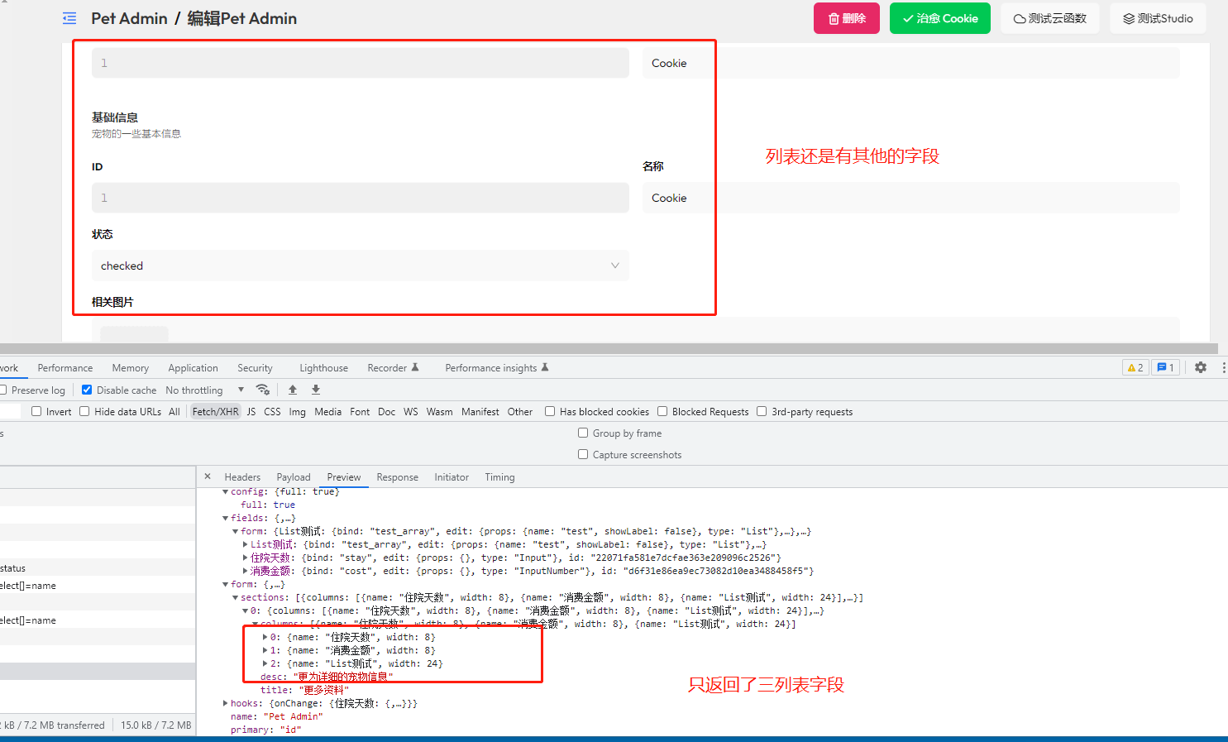Enable Capture screenshots checkbox
The width and height of the screenshot is (1228, 742).
point(583,454)
